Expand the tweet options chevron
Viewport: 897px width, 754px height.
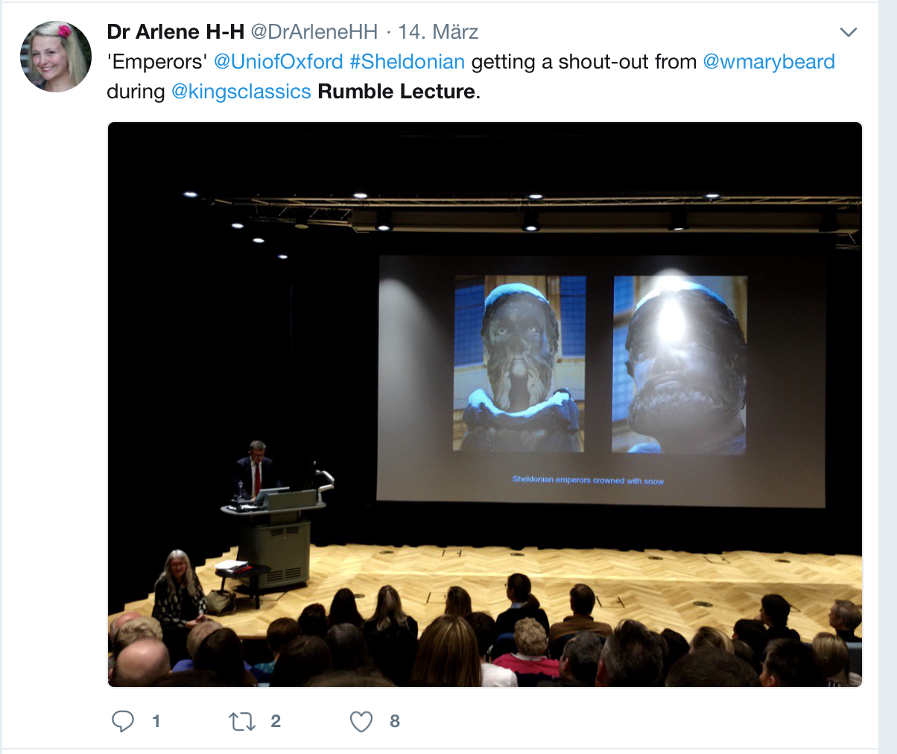(x=849, y=32)
